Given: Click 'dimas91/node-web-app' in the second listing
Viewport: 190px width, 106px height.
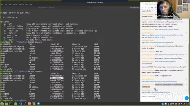Looking at the screenshot, I should pyautogui.click(x=11, y=80).
